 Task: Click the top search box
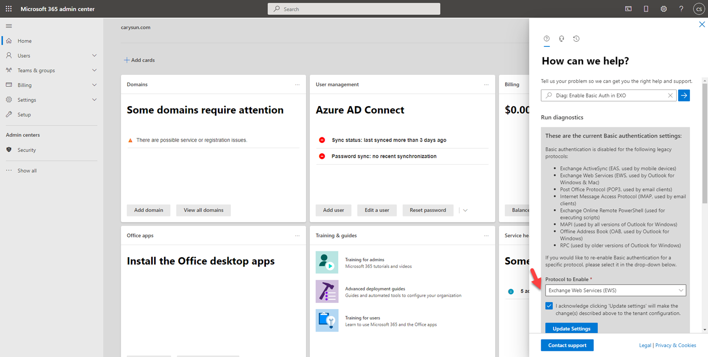354,9
